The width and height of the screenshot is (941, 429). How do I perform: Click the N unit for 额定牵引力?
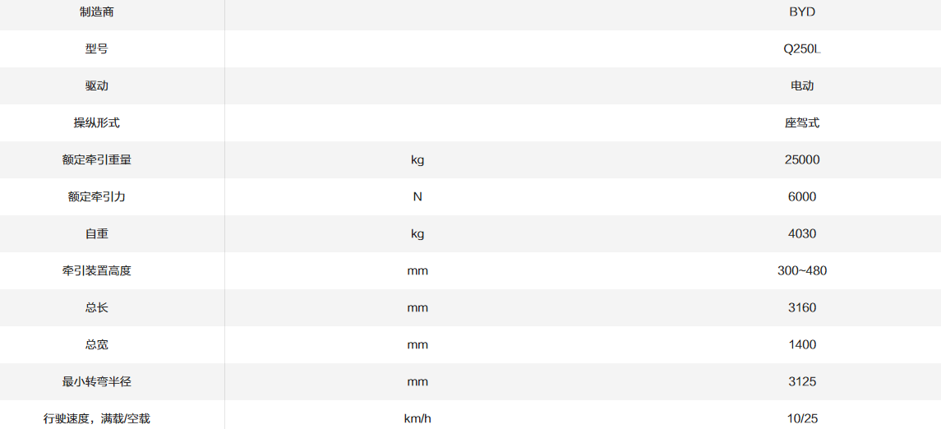417,197
